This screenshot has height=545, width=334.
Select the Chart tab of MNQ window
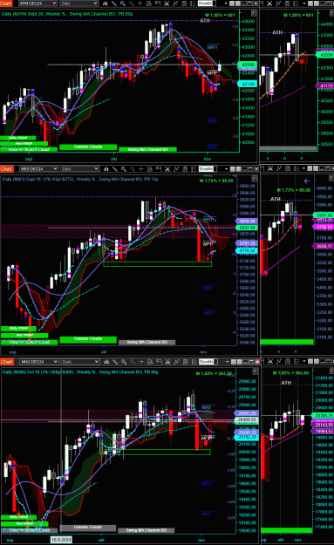pyautogui.click(x=6, y=362)
